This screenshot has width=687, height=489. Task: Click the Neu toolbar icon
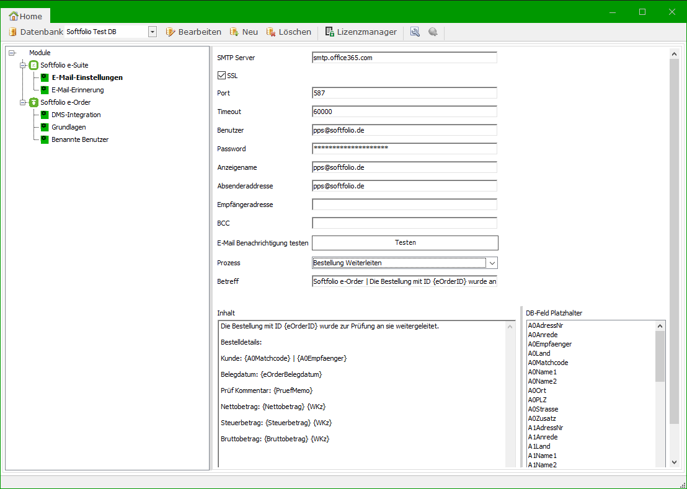[234, 32]
